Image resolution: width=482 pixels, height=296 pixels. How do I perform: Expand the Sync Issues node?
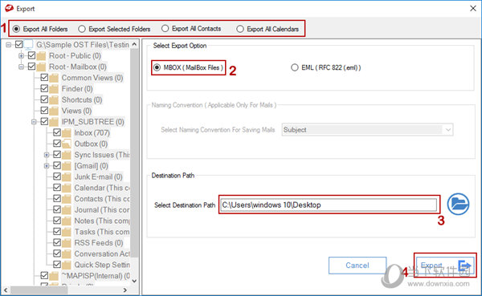coord(47,155)
